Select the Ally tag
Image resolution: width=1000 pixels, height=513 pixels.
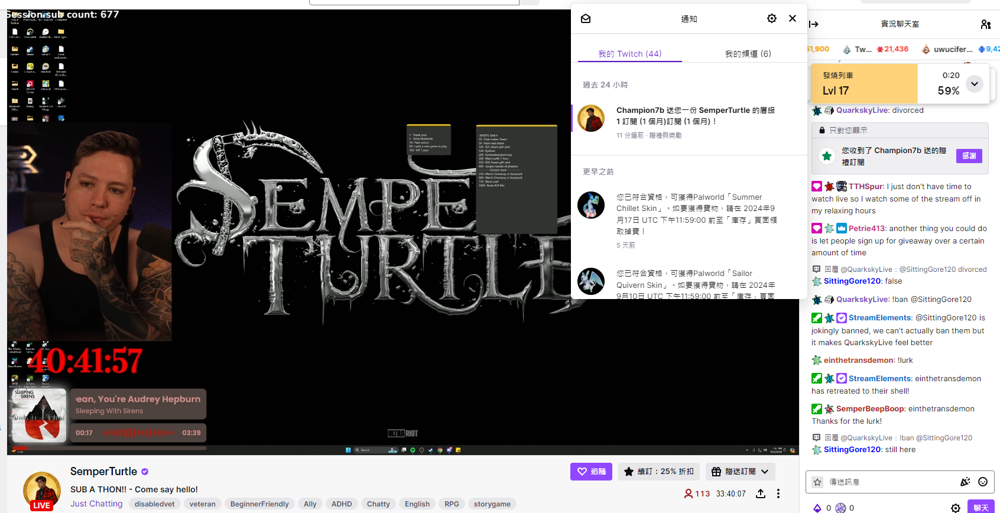pos(310,504)
